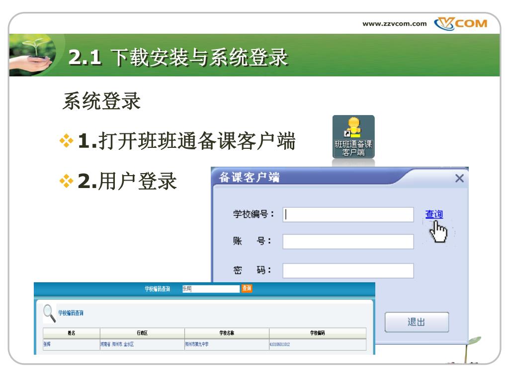
Task: Select the 行政区 column header
Action: (x=142, y=333)
